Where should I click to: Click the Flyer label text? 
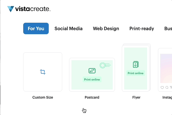pos(136,97)
